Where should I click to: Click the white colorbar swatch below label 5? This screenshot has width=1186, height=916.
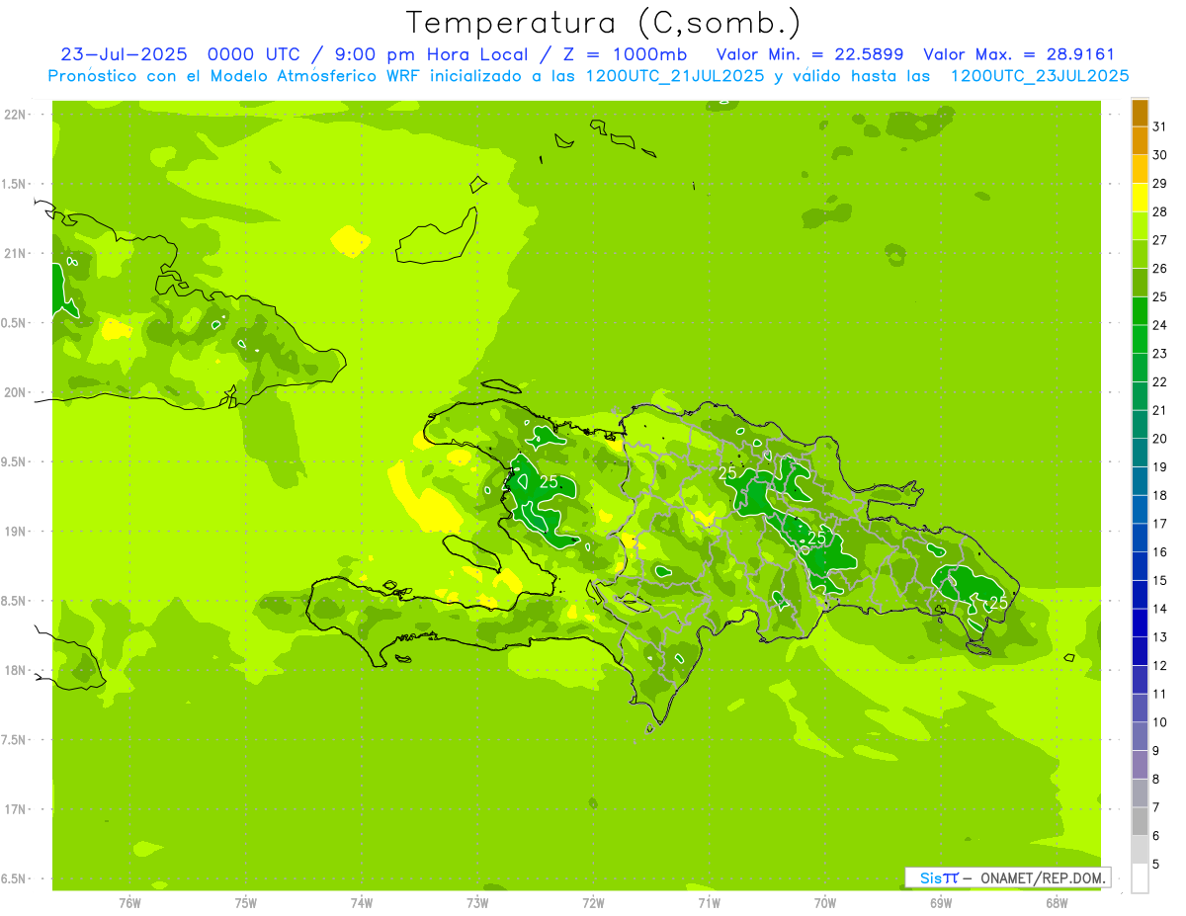[x=1140, y=877]
